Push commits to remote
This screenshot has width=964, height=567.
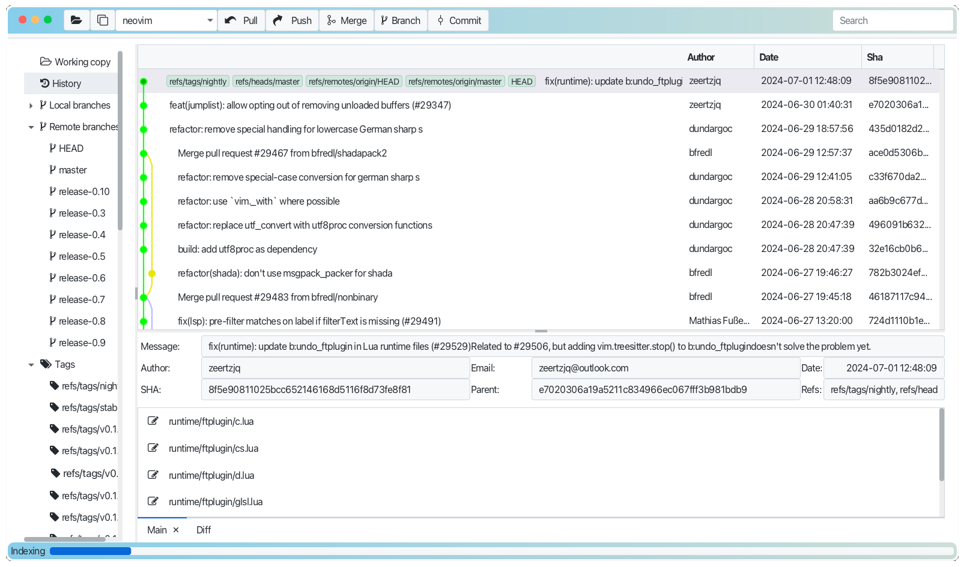tap(293, 20)
